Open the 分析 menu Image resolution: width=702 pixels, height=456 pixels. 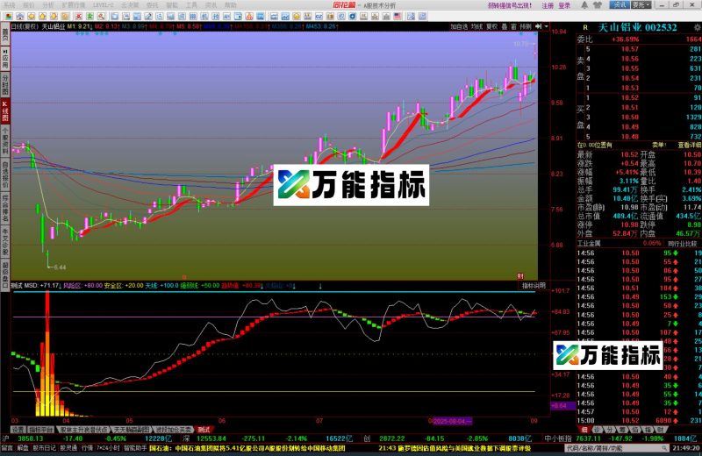pos(48,5)
